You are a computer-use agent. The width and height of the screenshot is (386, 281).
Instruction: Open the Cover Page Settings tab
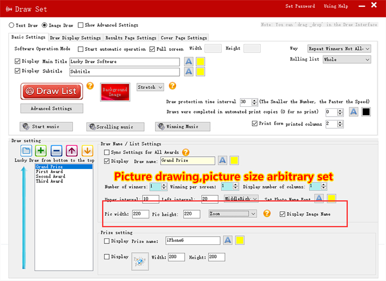[x=184, y=38]
